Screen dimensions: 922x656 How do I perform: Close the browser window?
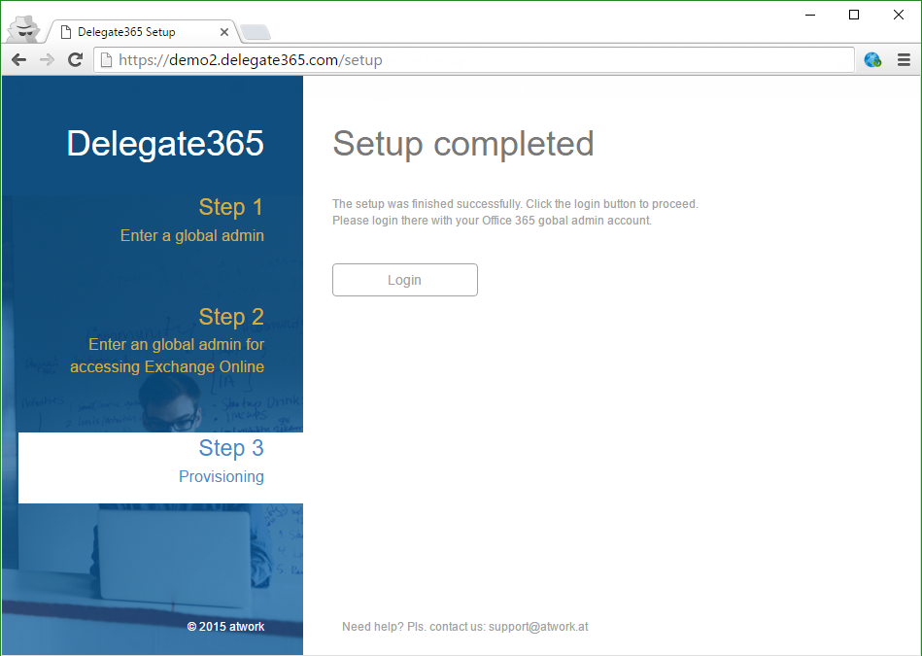[899, 15]
